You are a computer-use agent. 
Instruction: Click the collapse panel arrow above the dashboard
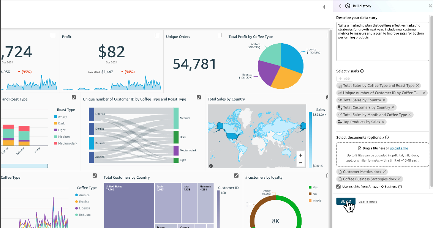(x=323, y=6)
